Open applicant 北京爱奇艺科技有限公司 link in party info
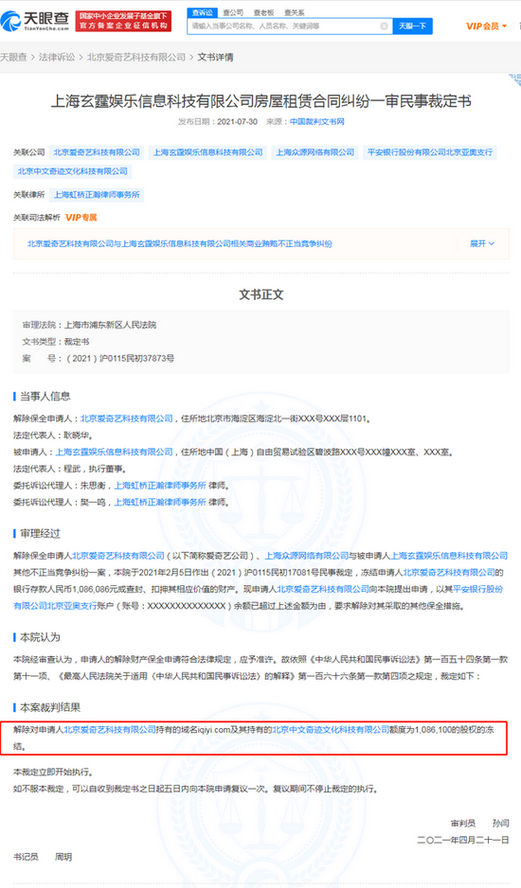The image size is (521, 888). [x=126, y=418]
